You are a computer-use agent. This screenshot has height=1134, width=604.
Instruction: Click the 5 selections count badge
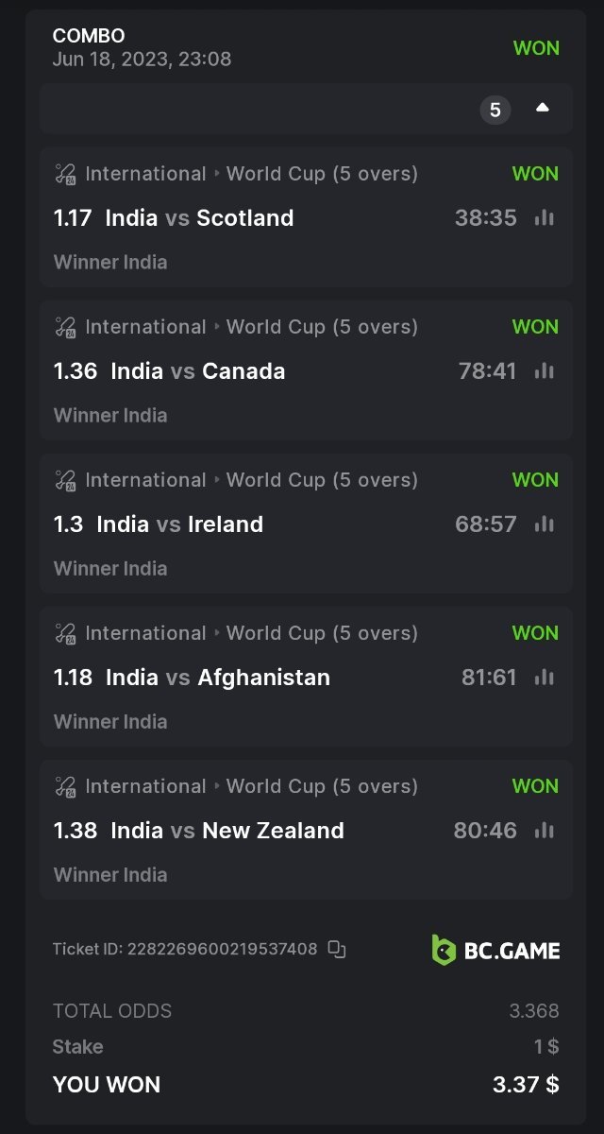pos(495,111)
